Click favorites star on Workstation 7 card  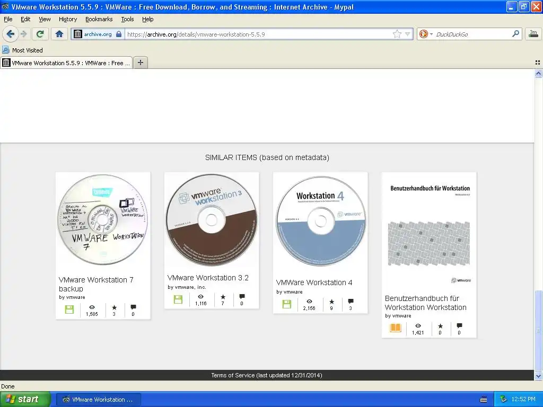tap(115, 307)
